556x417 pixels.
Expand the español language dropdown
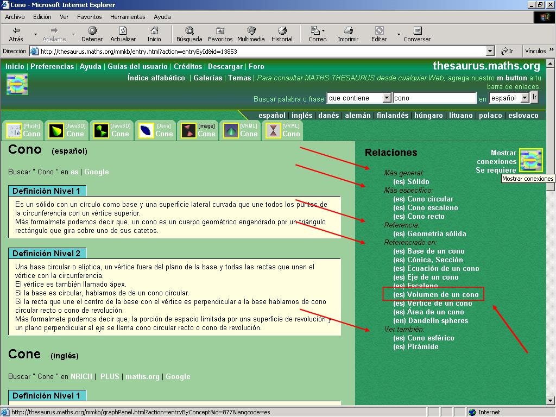click(x=525, y=98)
